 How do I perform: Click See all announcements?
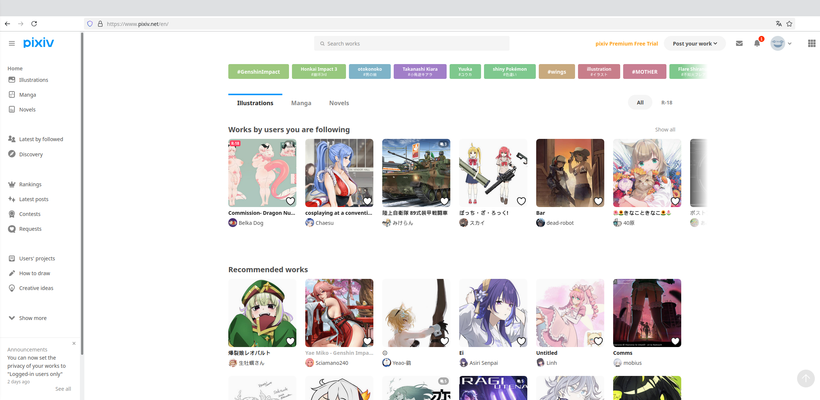click(x=63, y=389)
